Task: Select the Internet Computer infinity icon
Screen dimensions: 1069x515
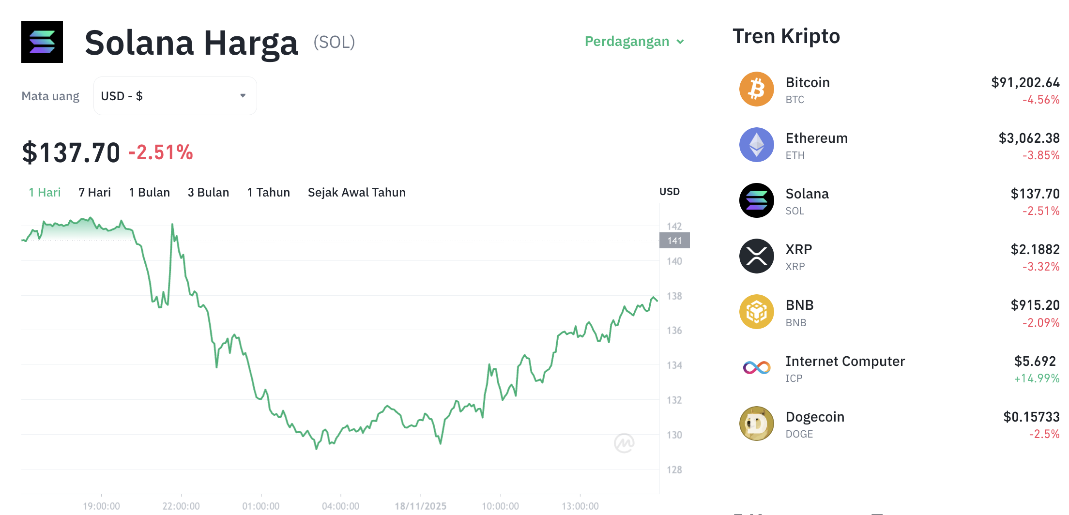Action: point(756,368)
